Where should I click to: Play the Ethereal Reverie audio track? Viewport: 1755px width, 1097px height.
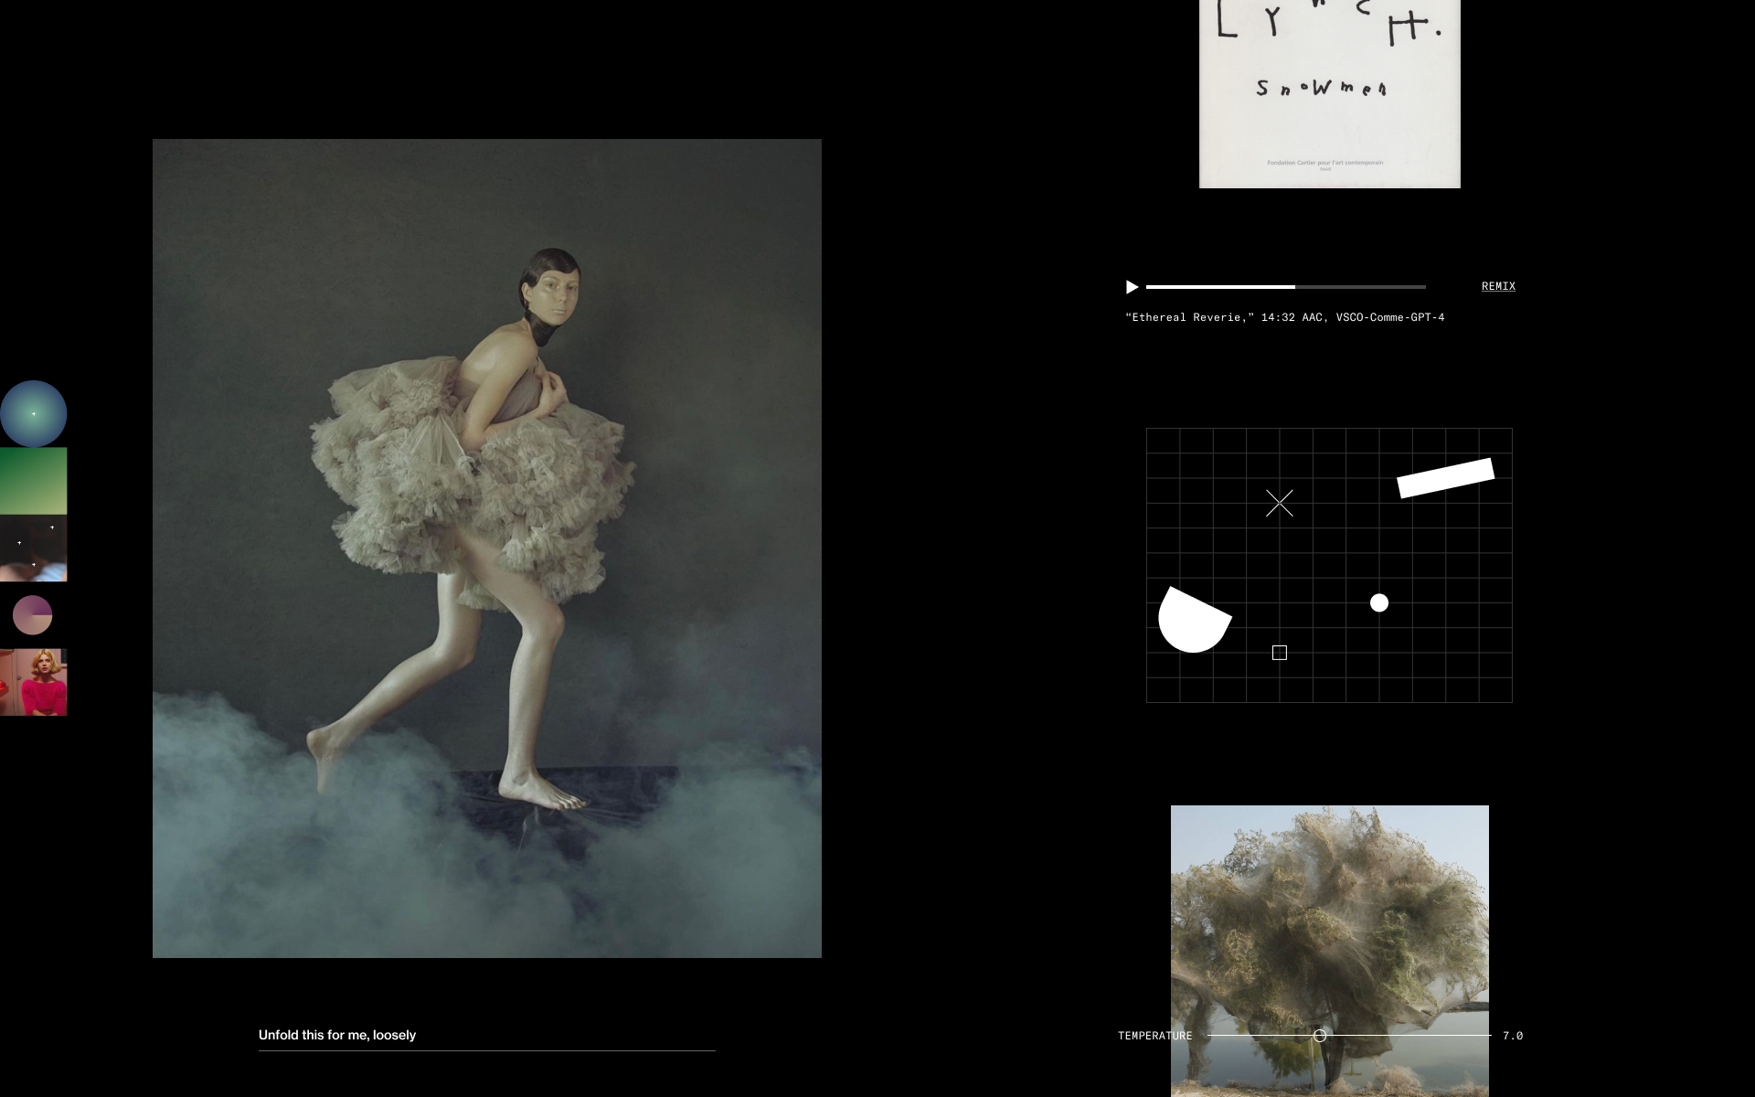[1132, 287]
